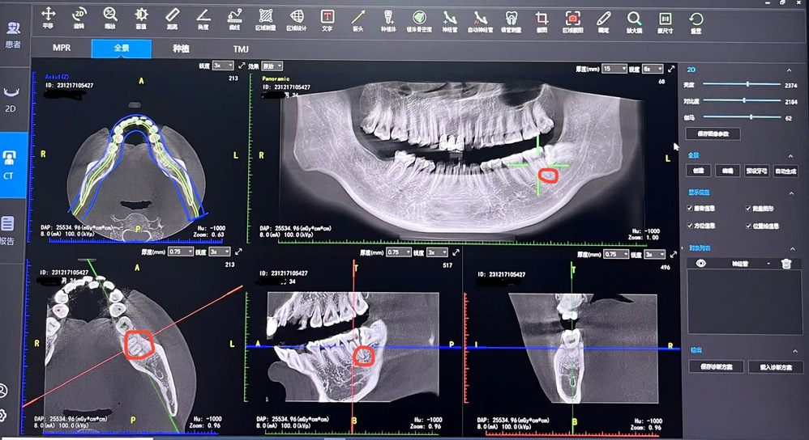Select the Window Level (窗值) tool

click(141, 18)
